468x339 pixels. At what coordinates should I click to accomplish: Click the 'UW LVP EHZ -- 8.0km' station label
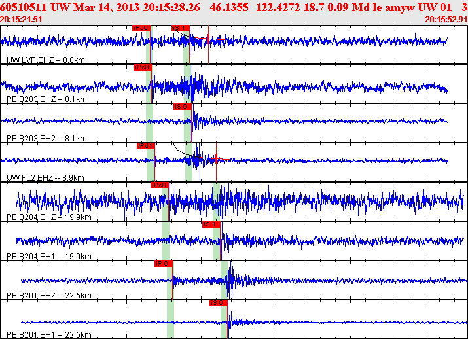pyautogui.click(x=46, y=60)
